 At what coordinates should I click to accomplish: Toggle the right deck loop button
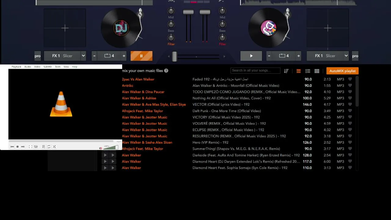click(x=284, y=56)
